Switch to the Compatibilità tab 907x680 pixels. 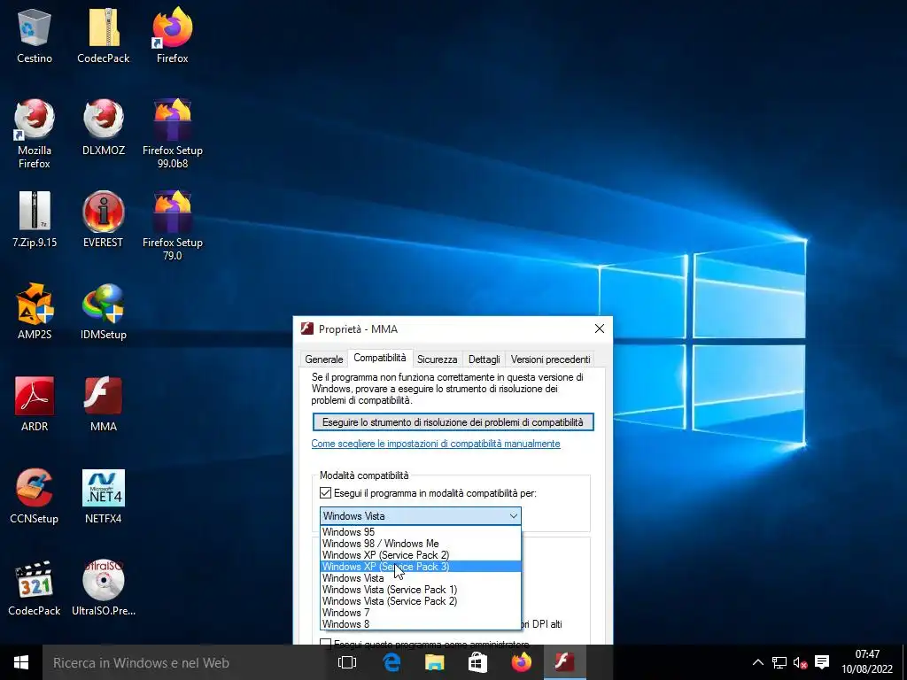pyautogui.click(x=380, y=358)
